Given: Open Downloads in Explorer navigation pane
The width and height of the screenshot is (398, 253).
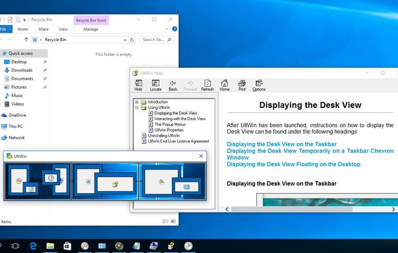Looking at the screenshot, I should [22, 70].
